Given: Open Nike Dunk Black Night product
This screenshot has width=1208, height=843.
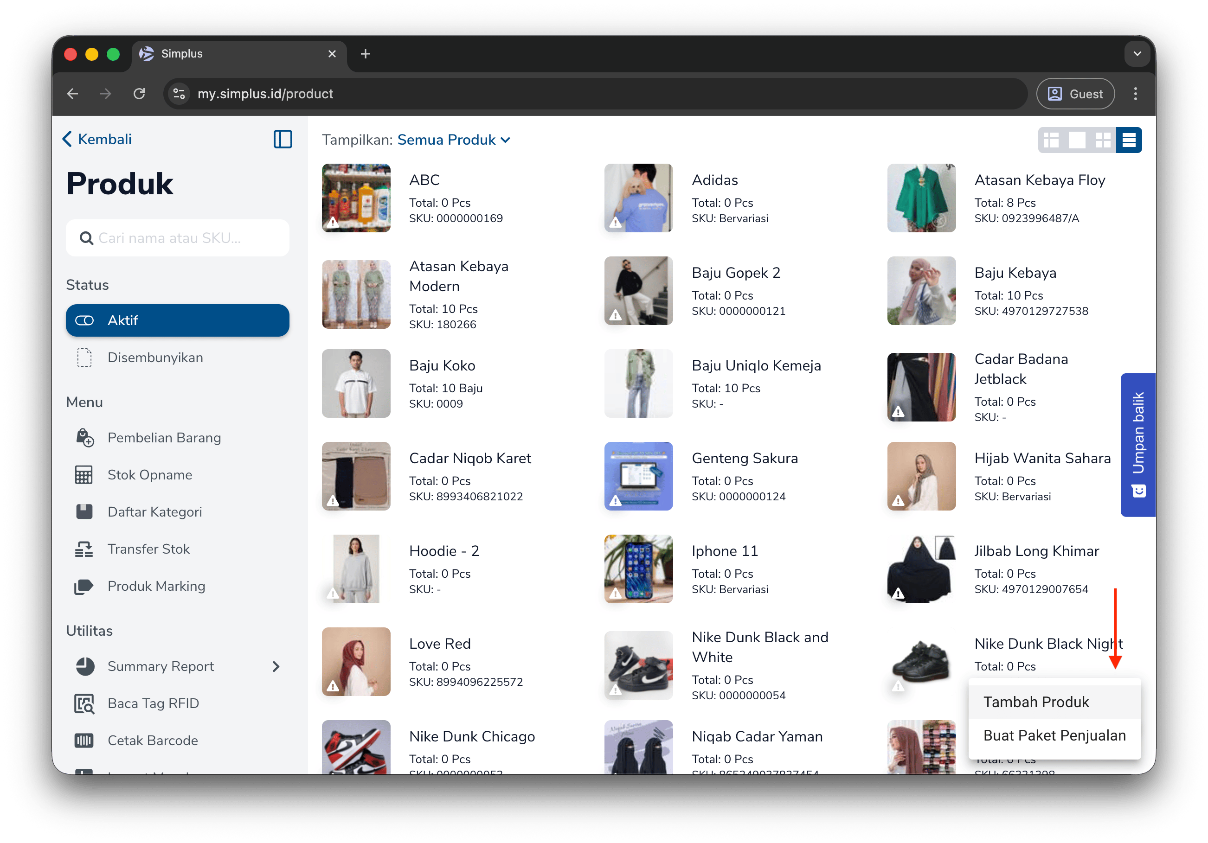Looking at the screenshot, I should tap(921, 662).
